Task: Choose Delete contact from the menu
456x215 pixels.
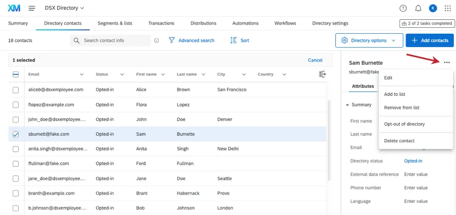Action: 399,141
